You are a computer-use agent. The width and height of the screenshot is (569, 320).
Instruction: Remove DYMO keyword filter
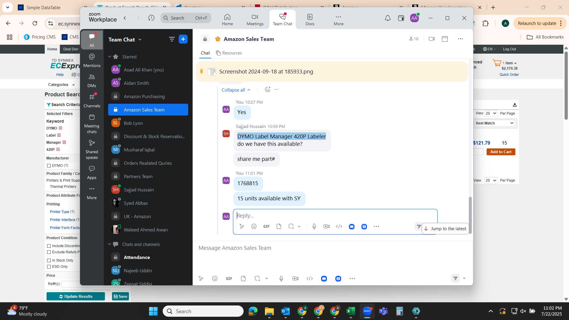pos(60,128)
